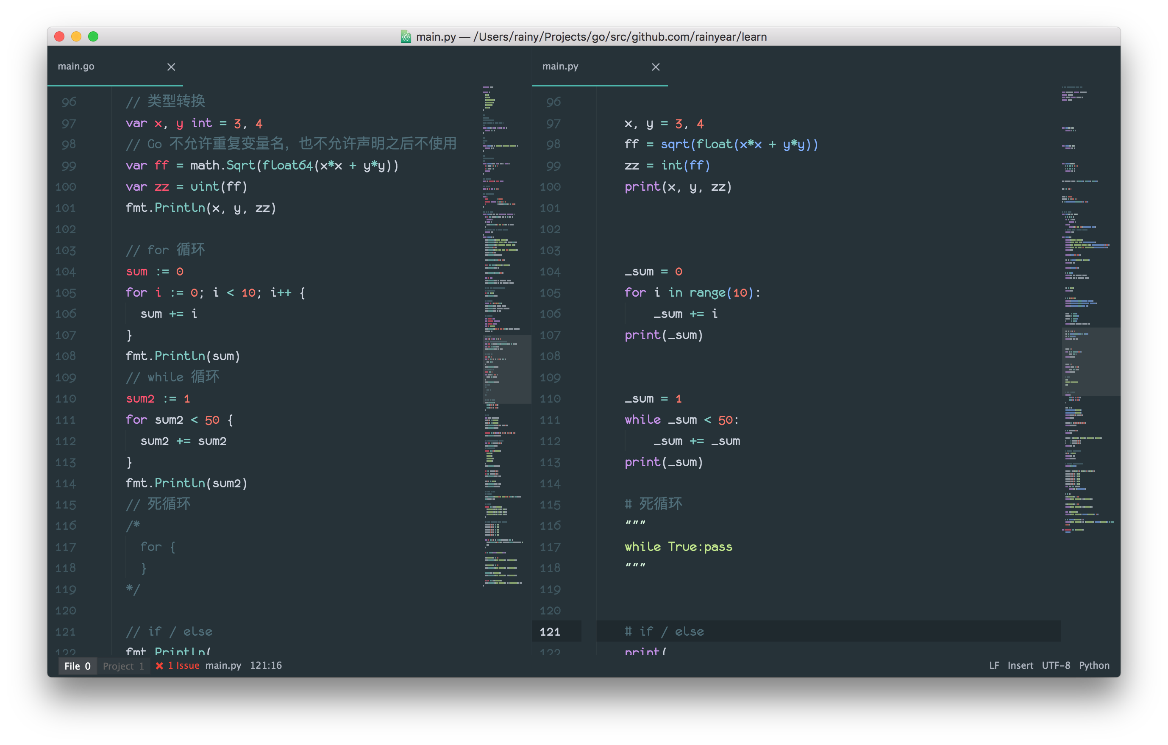Click the Python file icon in the title bar
Image resolution: width=1168 pixels, height=745 pixels.
tap(406, 36)
